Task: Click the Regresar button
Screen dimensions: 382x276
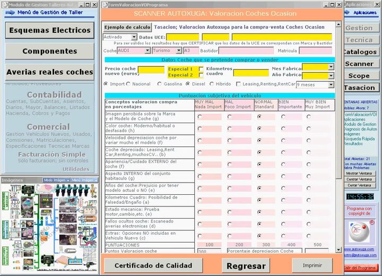Action: click(246, 266)
